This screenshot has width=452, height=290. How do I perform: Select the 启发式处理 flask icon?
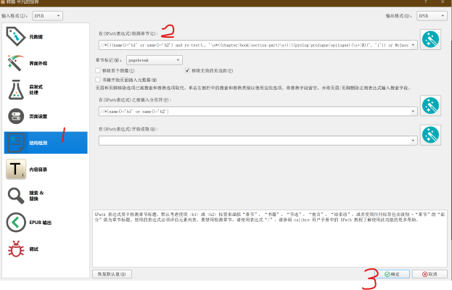tap(16, 90)
